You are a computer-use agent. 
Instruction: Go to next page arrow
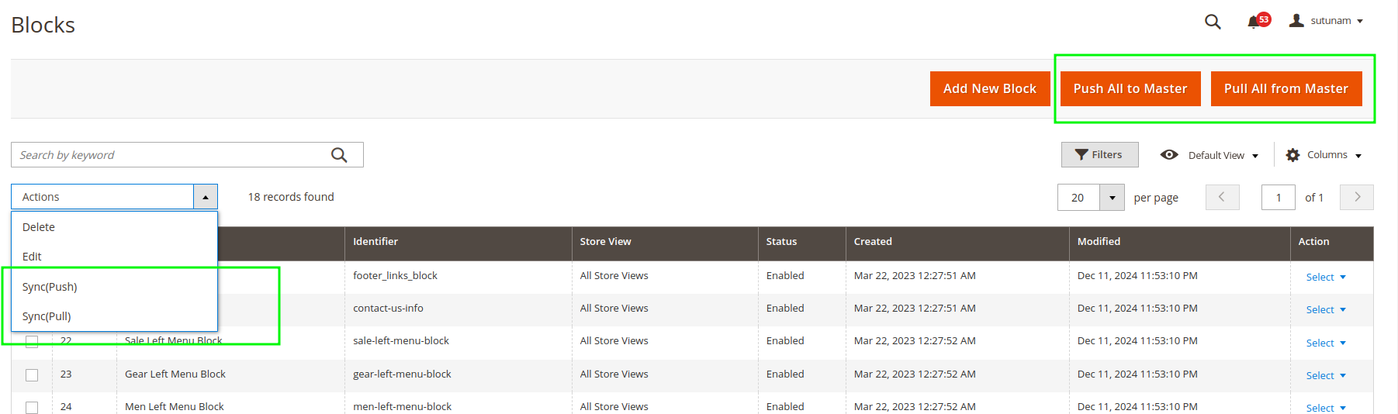point(1357,197)
